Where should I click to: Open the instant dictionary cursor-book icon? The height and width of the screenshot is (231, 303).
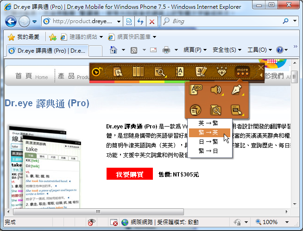tap(118, 72)
